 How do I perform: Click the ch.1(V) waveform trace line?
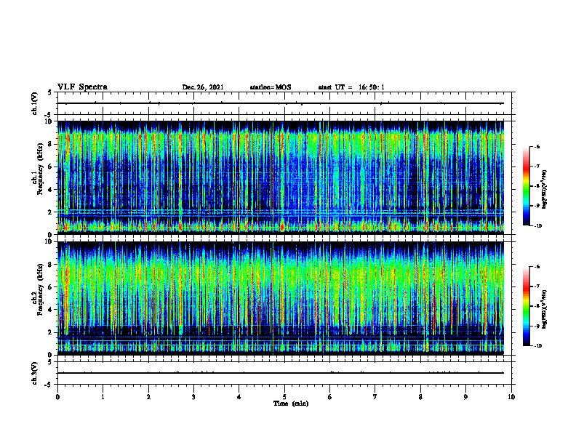pyautogui.click(x=281, y=103)
